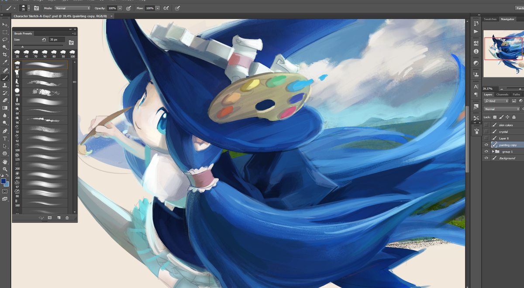
Task: Hide the painting copy layer
Action: (486, 145)
